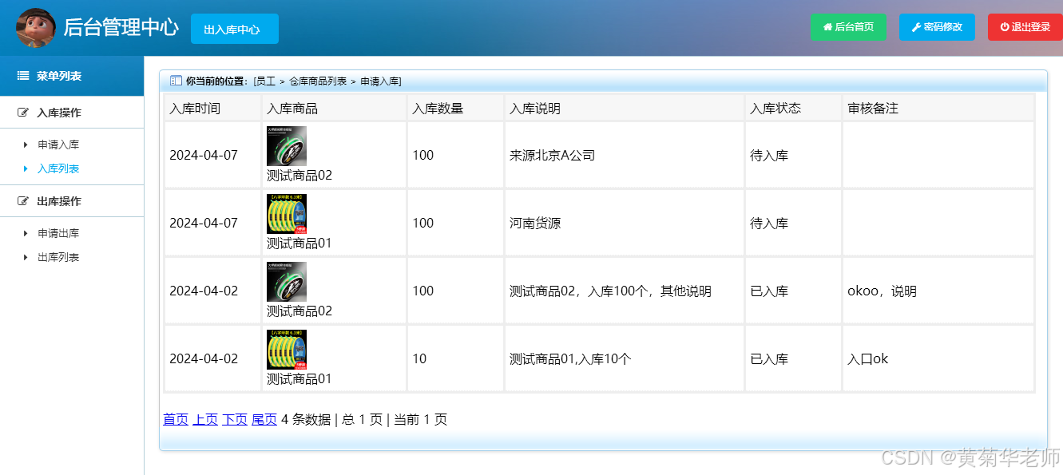Click the 出入库中心 button
The width and height of the screenshot is (1063, 475).
coord(234,27)
